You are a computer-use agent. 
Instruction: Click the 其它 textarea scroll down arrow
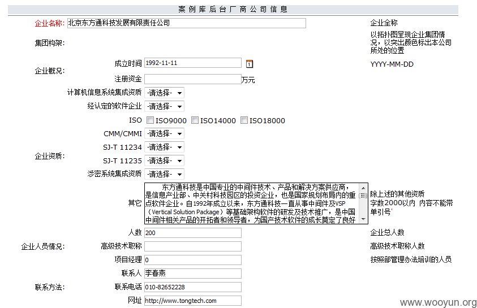tap(363, 219)
